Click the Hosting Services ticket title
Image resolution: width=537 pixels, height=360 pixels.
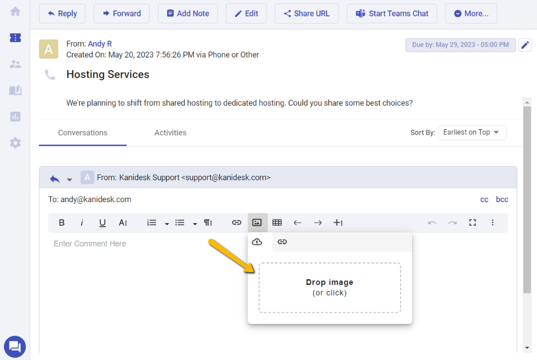[108, 75]
